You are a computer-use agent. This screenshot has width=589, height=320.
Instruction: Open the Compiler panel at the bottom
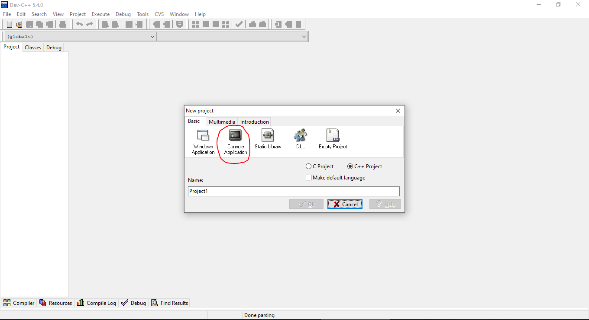19,303
